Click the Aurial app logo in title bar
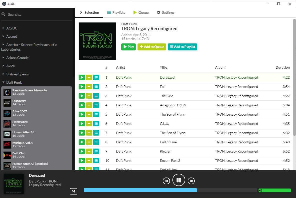The width and height of the screenshot is (296, 198). coord(4,4)
